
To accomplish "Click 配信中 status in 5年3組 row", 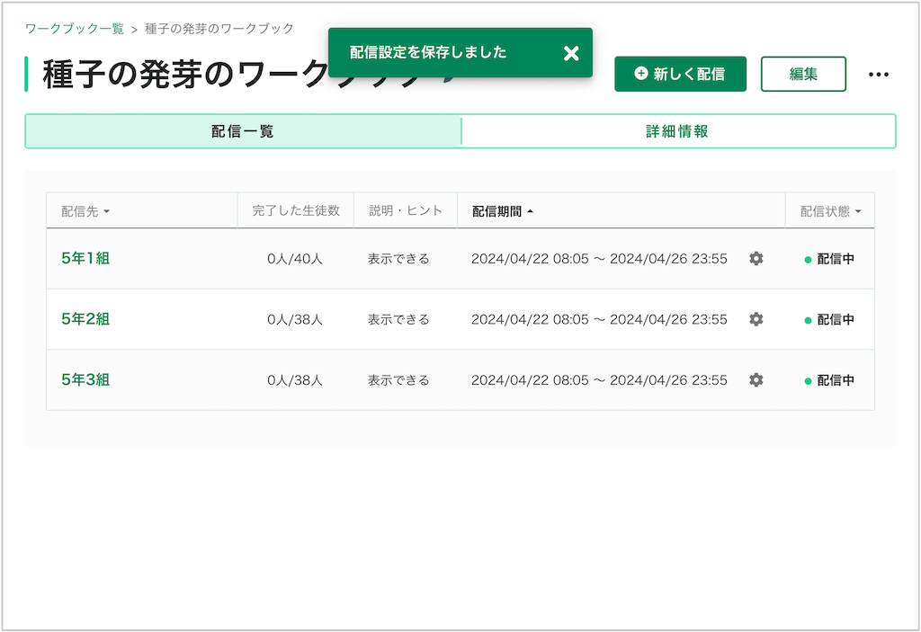I will [829, 380].
